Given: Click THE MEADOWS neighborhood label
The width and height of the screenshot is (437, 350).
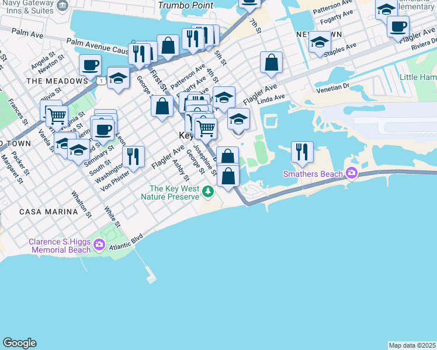Looking at the screenshot, I should point(57,81).
